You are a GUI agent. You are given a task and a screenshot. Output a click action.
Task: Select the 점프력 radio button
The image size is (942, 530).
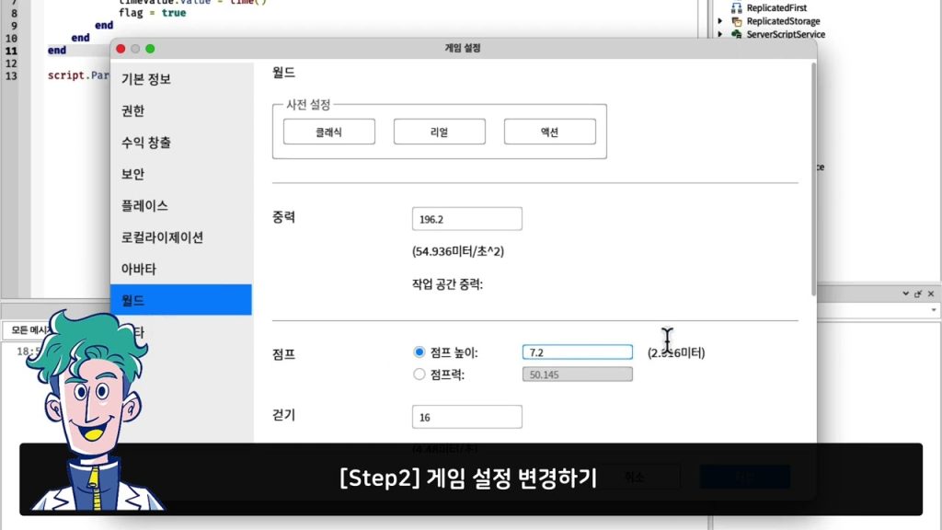coord(419,374)
